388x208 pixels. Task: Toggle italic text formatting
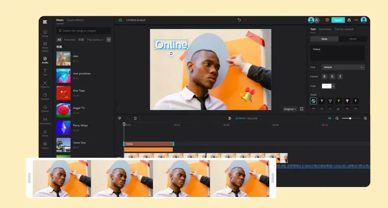point(340,76)
